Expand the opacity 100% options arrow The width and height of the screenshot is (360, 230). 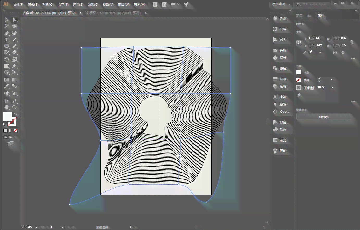pos(332,87)
